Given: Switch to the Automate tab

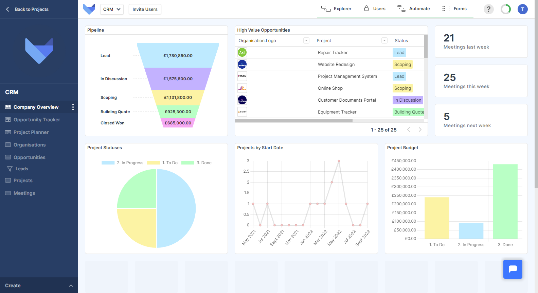Looking at the screenshot, I should coord(414,9).
